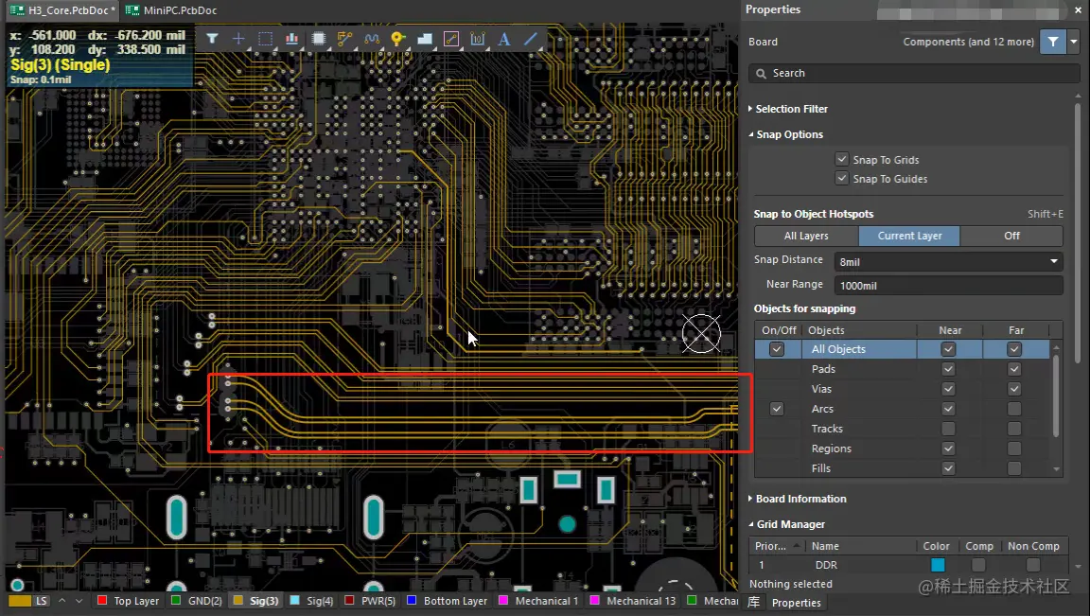Screen dimensions: 1090x616
Task: Select the Pads row in snapping objects
Action: (903, 369)
